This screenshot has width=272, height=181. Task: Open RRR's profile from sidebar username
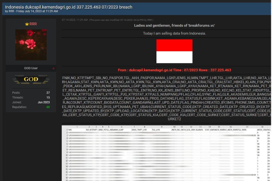tap(33, 24)
